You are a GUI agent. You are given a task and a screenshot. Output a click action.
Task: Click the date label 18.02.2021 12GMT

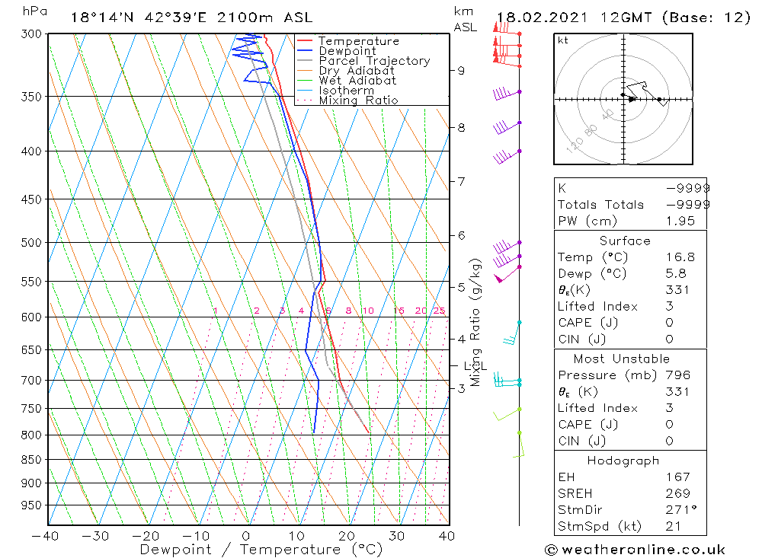point(574,18)
